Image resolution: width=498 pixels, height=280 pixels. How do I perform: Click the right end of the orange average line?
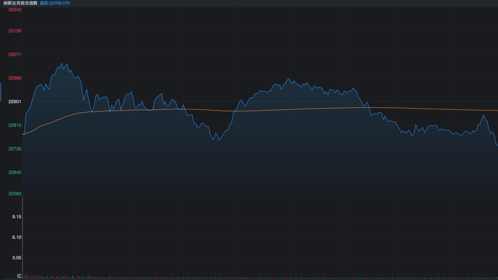click(497, 110)
